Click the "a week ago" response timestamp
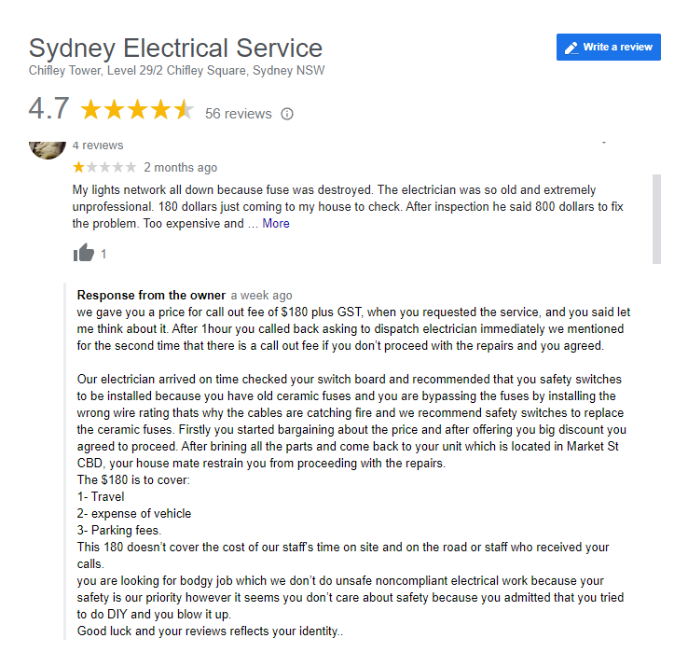 261,296
